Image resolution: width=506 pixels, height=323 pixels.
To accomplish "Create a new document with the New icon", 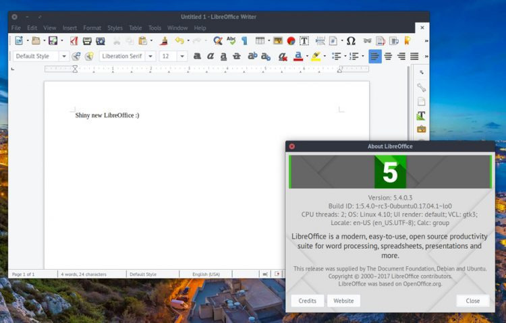I will (19, 40).
